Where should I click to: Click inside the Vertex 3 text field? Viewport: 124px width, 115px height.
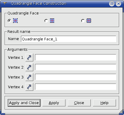75,77
